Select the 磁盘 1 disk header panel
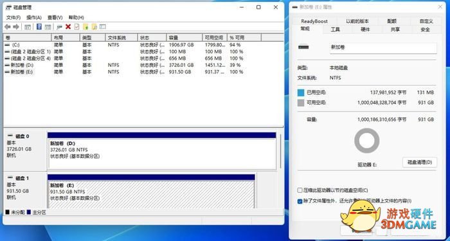This screenshot has height=241, width=450. (25, 190)
